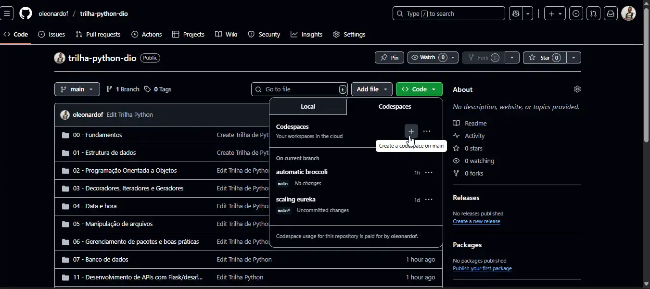650x289 pixels.
Task: Select the Codespaces tab in Code popup
Action: [x=395, y=107]
